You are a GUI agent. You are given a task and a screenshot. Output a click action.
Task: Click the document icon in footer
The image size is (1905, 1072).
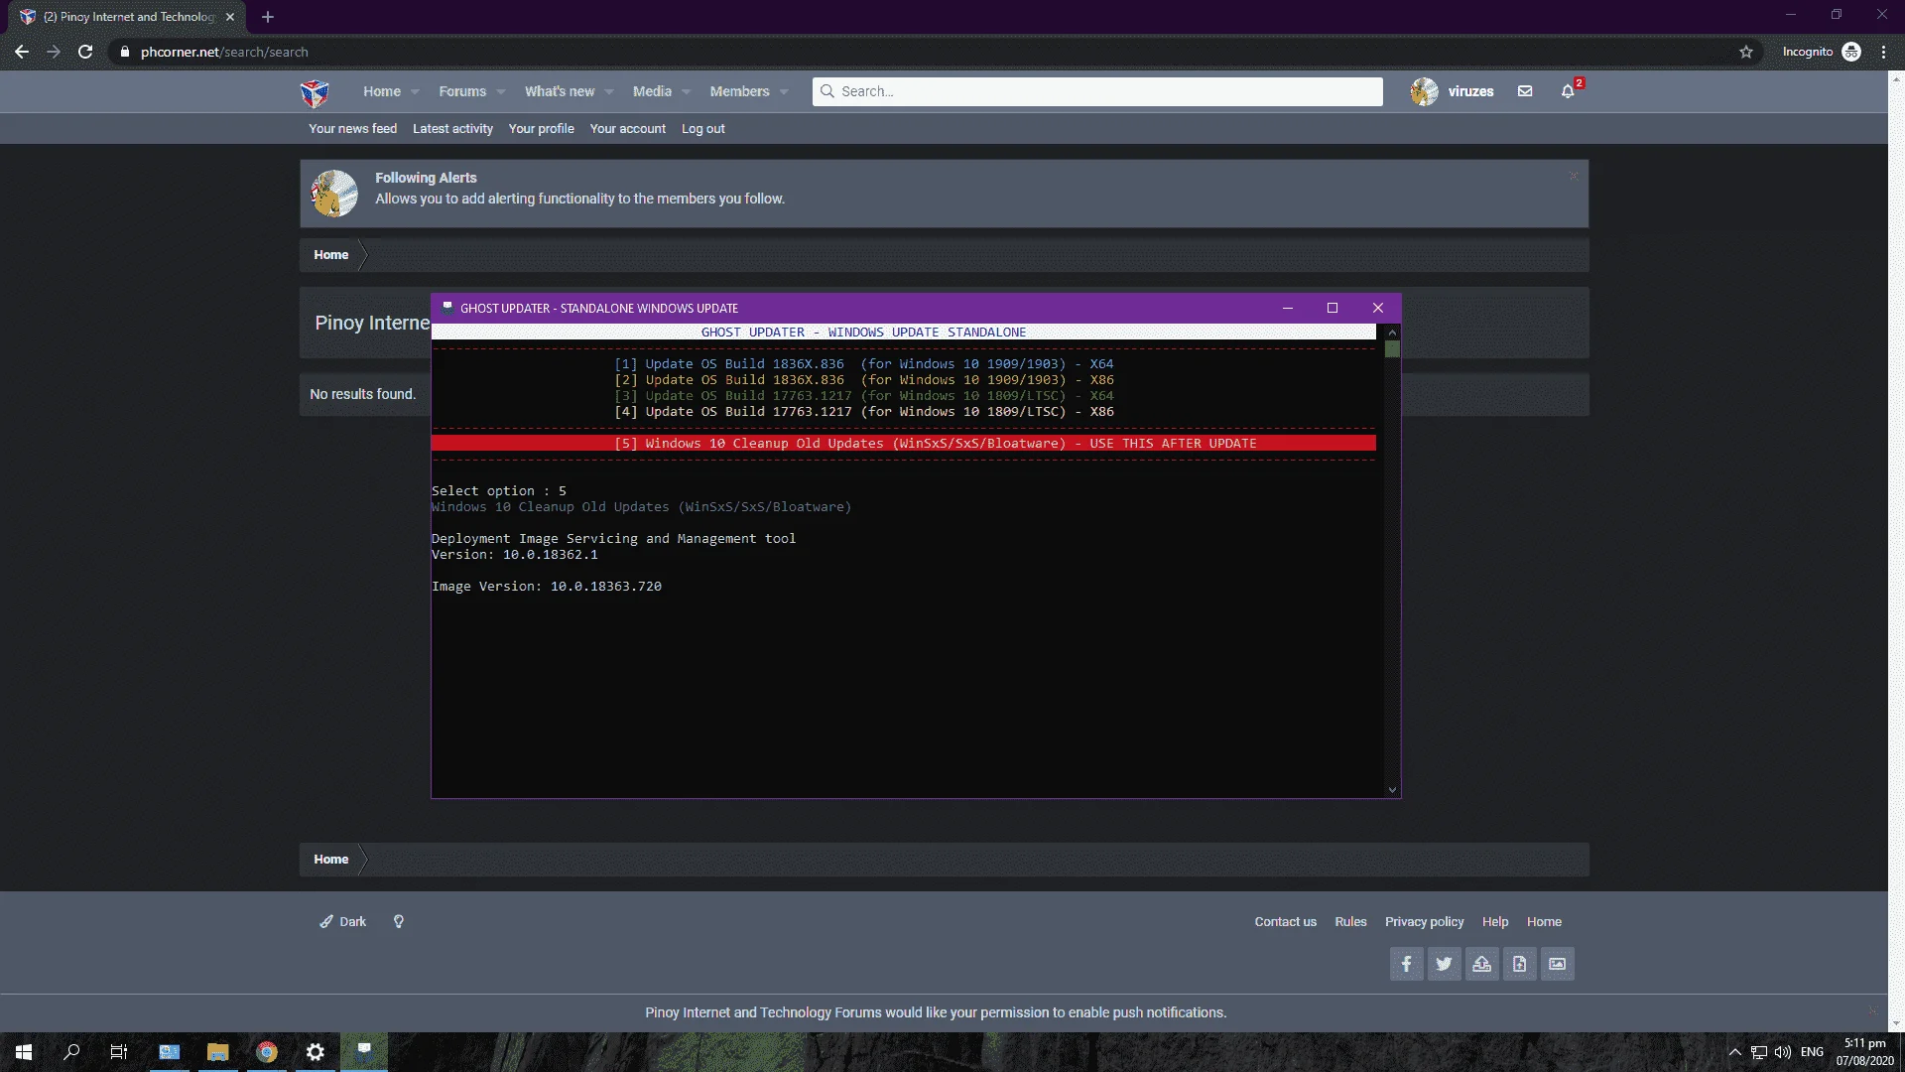point(1519,964)
